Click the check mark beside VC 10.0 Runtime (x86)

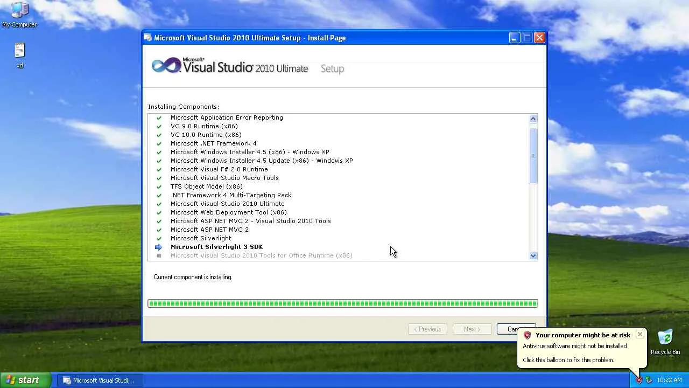158,135
